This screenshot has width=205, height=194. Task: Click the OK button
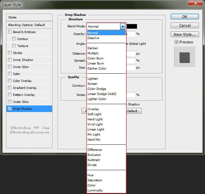(x=185, y=17)
